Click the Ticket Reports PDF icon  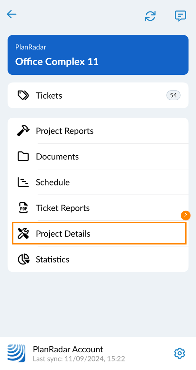pos(23,208)
